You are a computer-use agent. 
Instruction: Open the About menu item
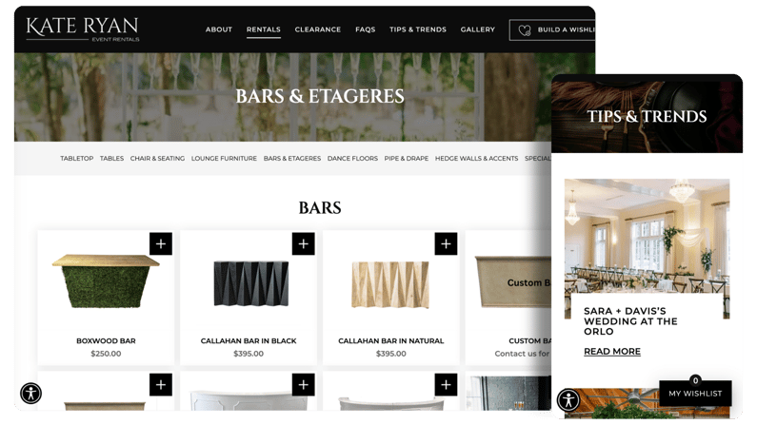click(x=219, y=29)
